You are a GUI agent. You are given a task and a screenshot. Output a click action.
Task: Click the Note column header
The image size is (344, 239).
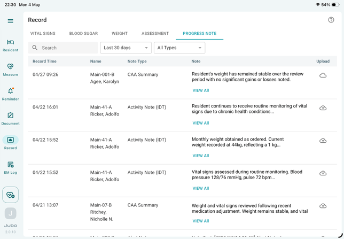pos(196,61)
